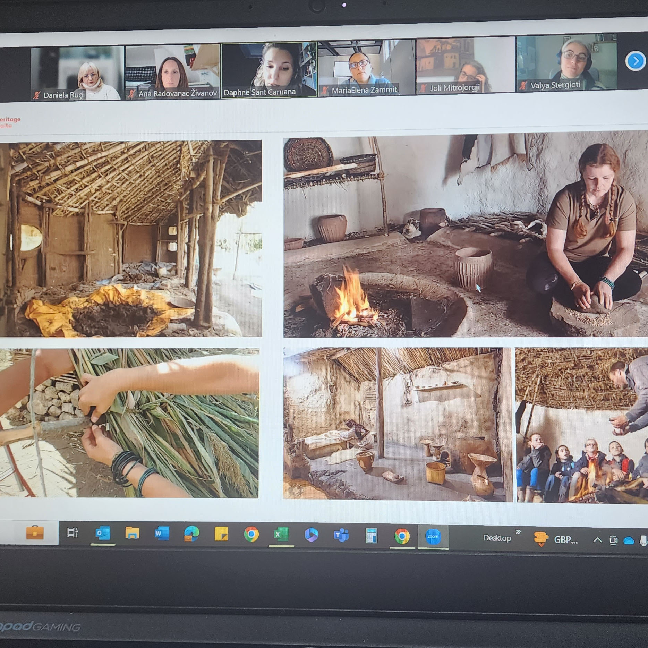Open File Explorer from the taskbar

(x=132, y=533)
